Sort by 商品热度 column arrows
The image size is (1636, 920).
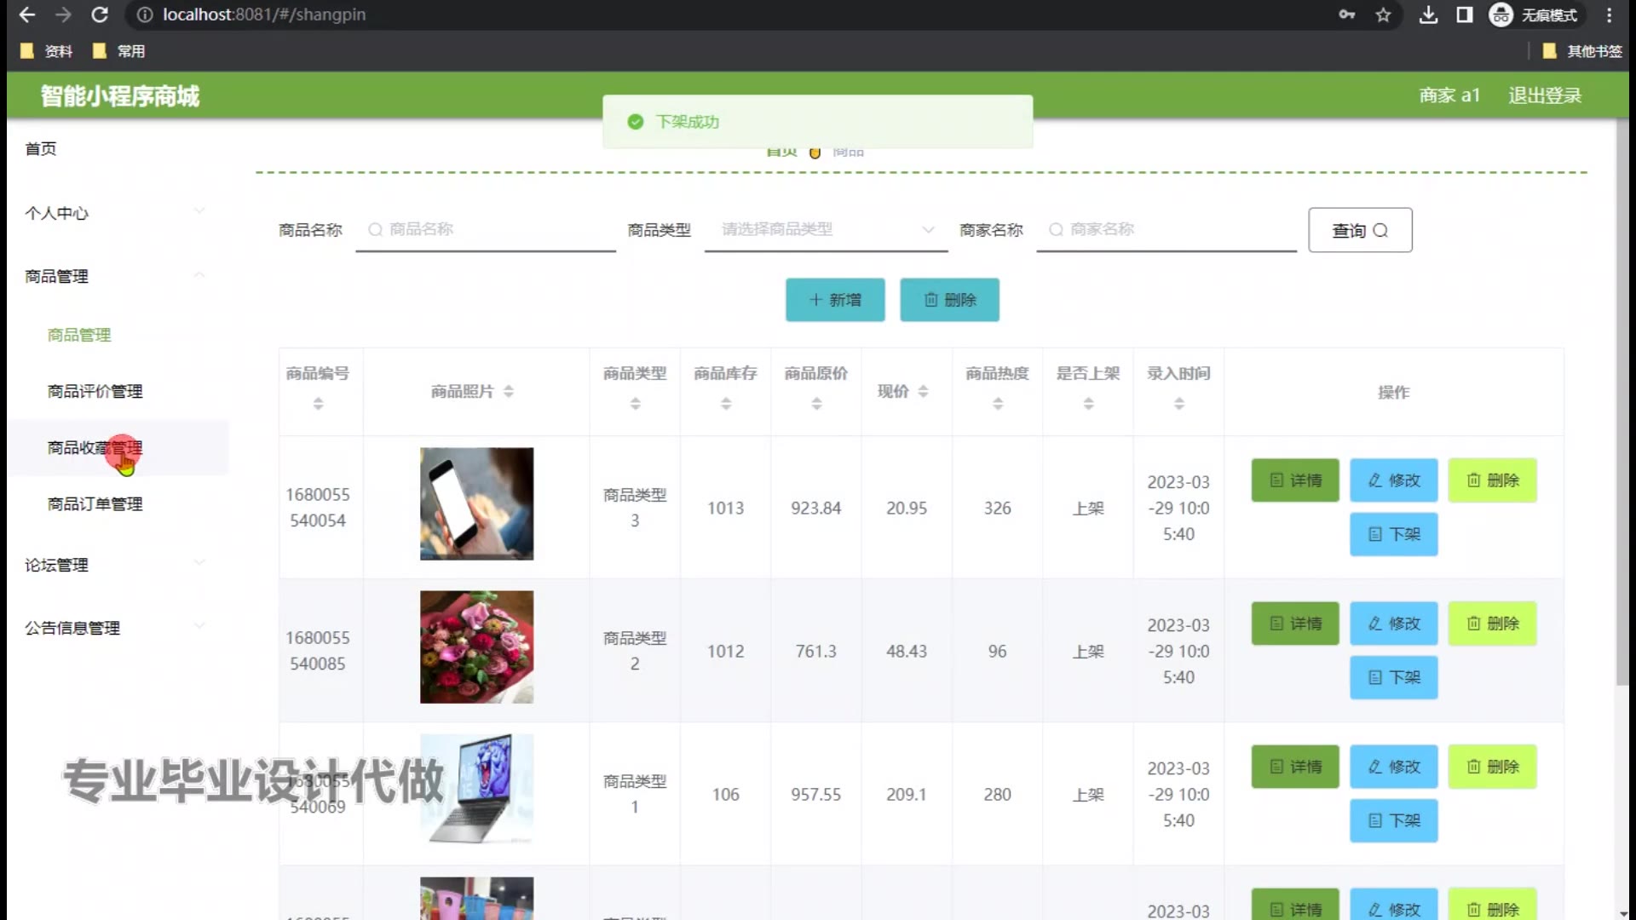998,404
